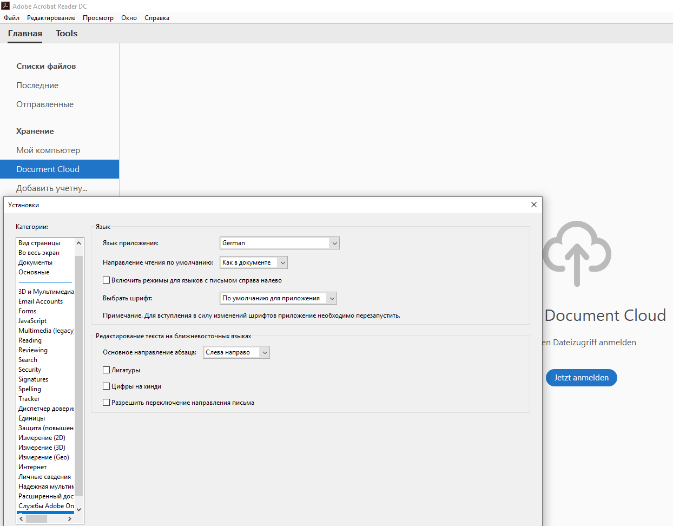
Task: Click the categories list scroll up arrow
Action: pos(79,243)
